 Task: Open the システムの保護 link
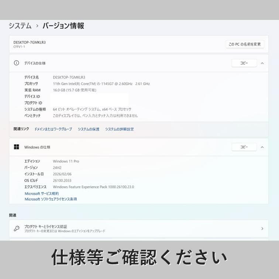89,129
